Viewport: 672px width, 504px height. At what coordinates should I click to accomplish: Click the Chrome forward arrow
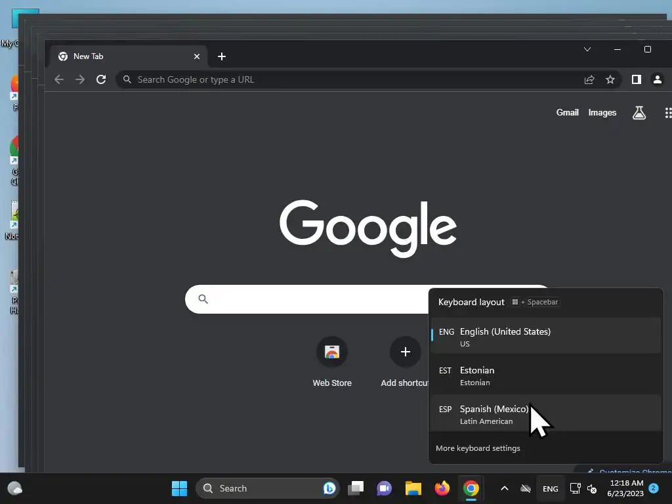pos(80,79)
